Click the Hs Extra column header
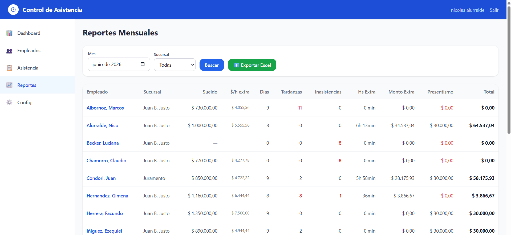The width and height of the screenshot is (511, 235). click(367, 92)
